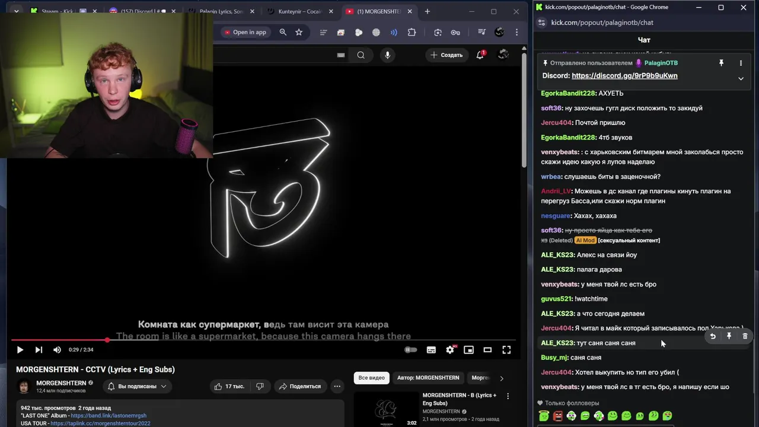
Task: Collapse the pinned message with chevron
Action: point(741,78)
